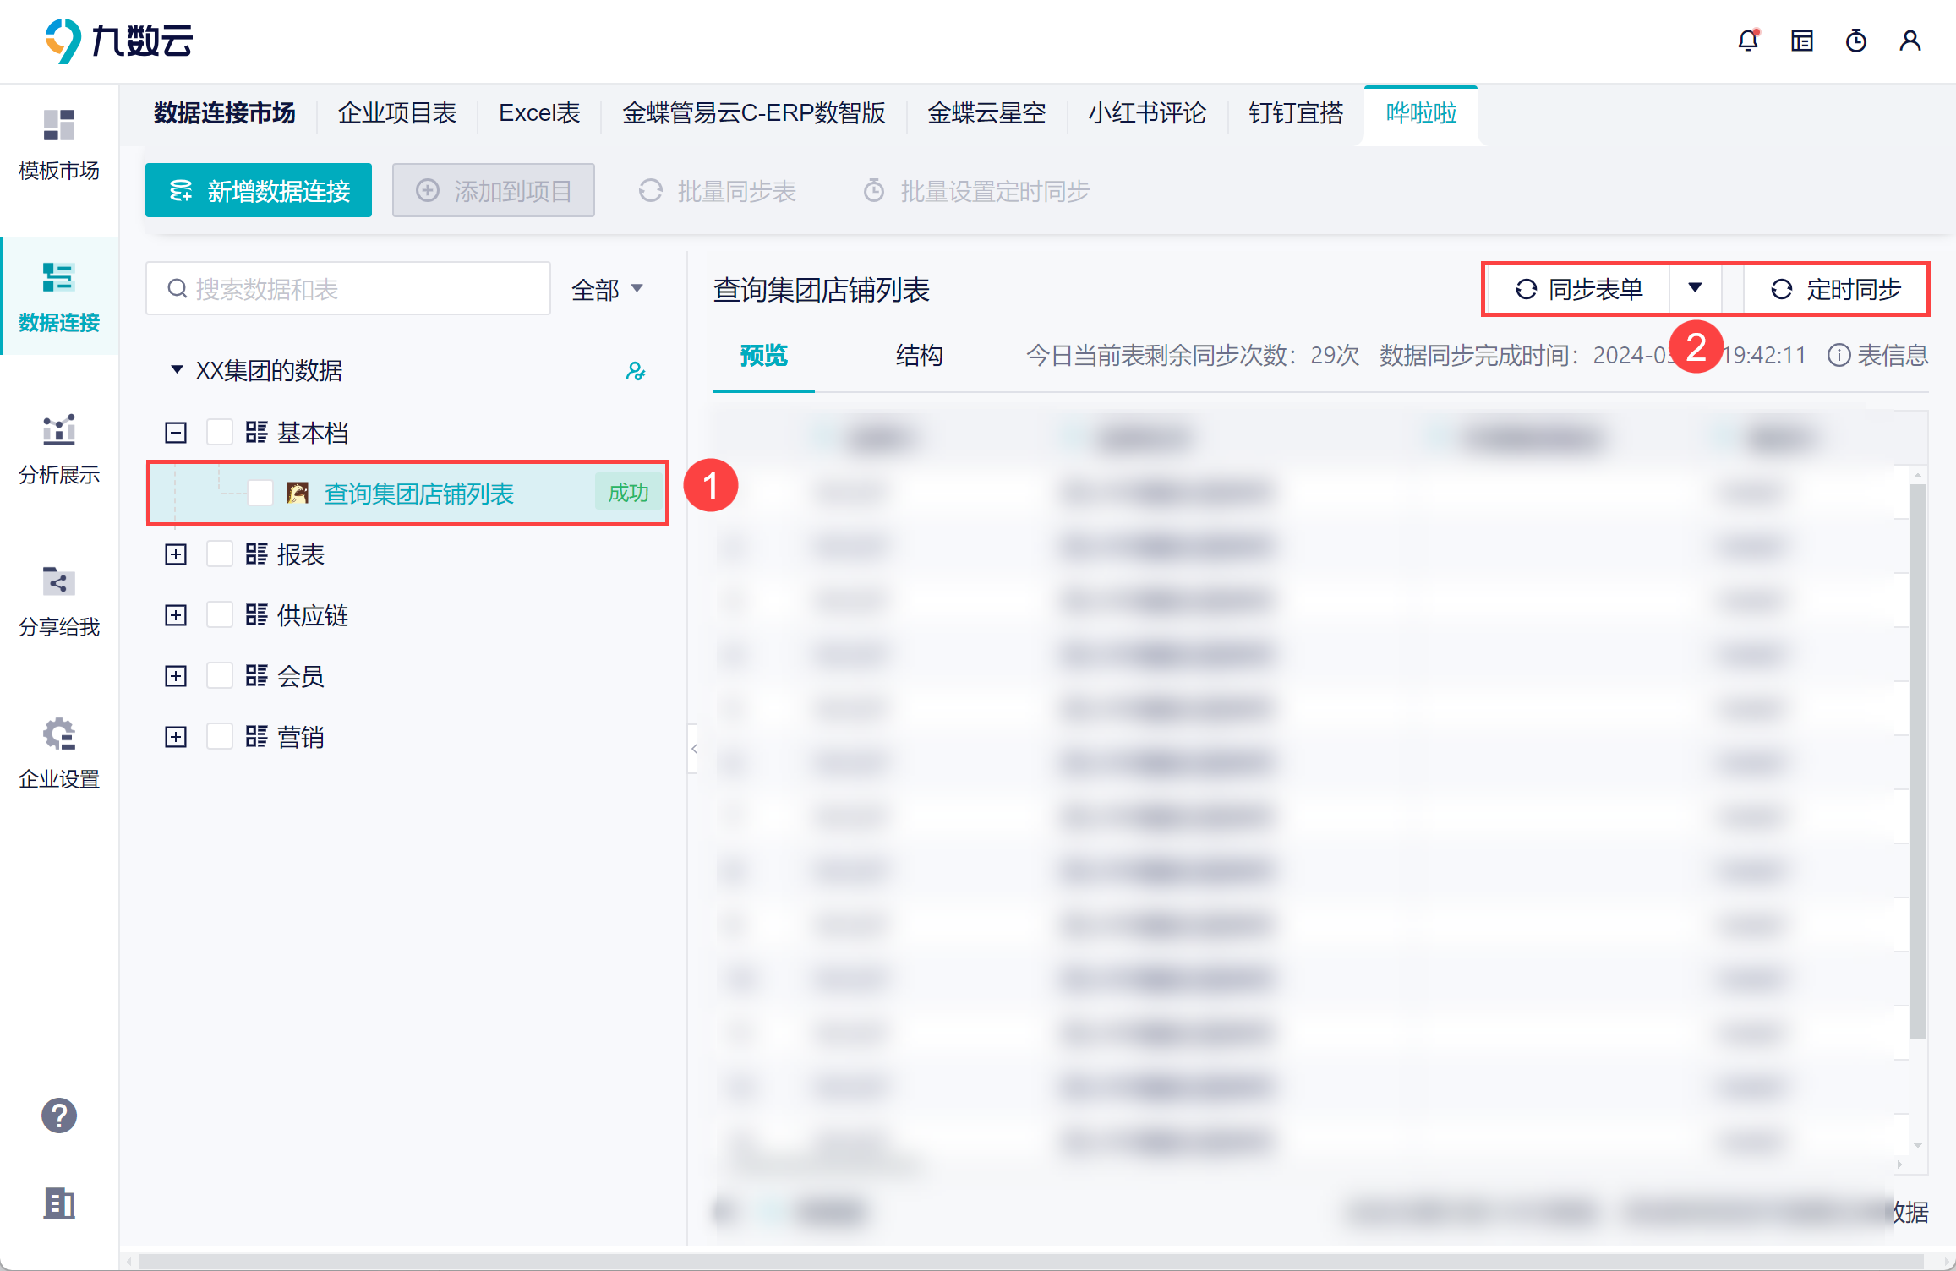Go to 模板市场 in sidebar
1956x1271 pixels.
(59, 145)
